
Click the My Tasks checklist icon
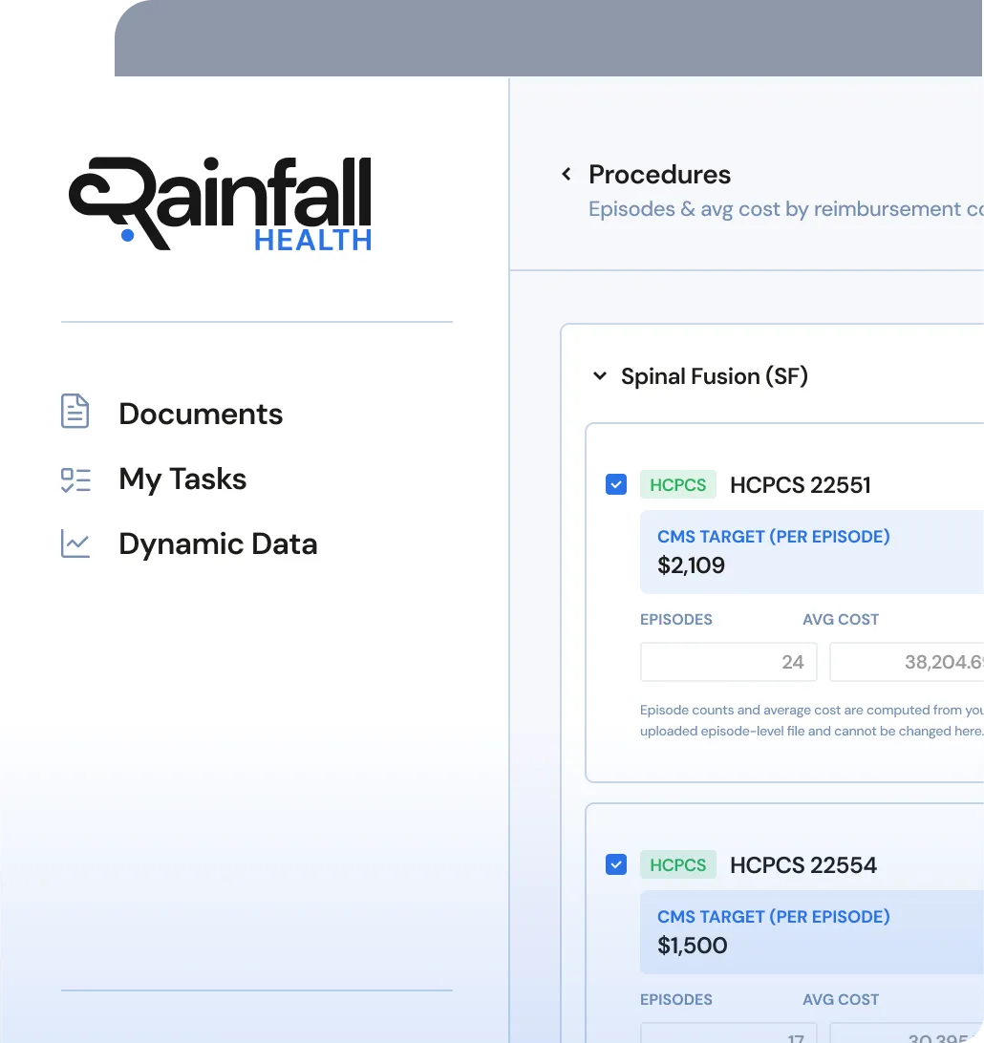75,480
